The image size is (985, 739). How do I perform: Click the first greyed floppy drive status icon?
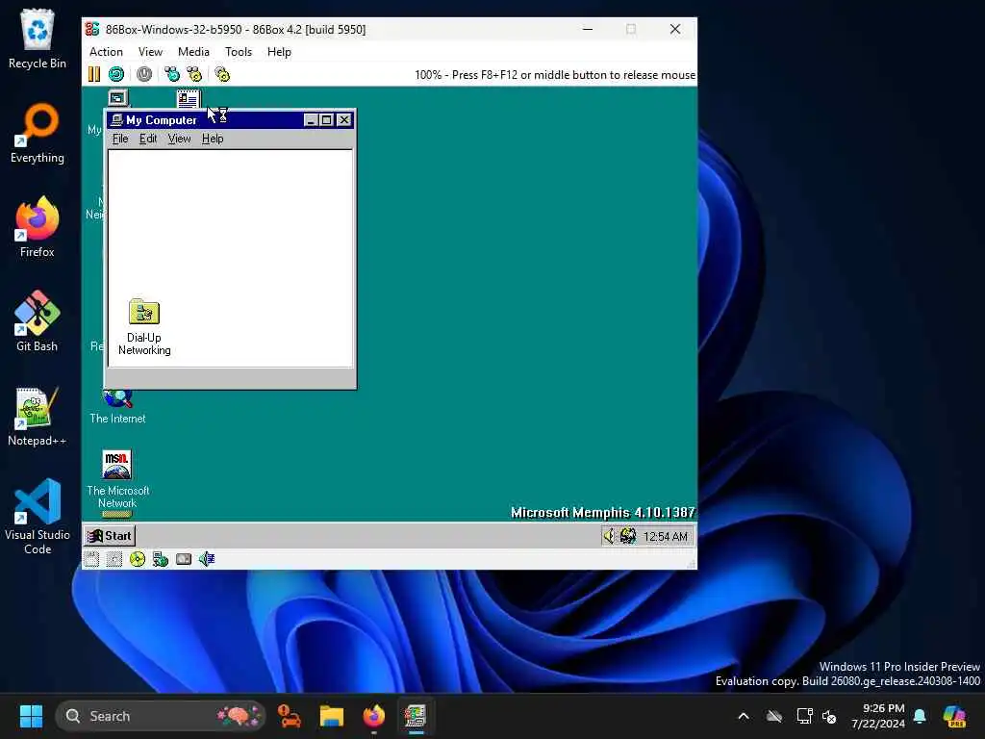[91, 559]
